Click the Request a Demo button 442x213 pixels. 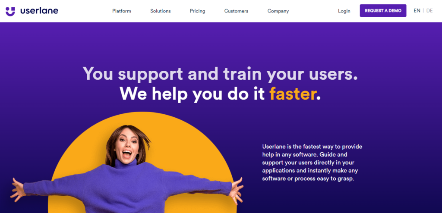pyautogui.click(x=383, y=11)
